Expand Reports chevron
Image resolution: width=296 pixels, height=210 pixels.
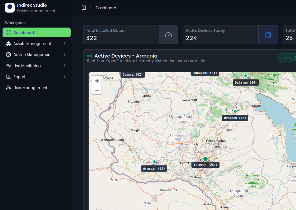tap(65, 77)
